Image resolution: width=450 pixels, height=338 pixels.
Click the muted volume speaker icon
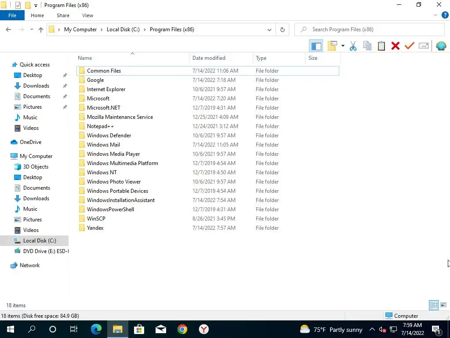382,330
